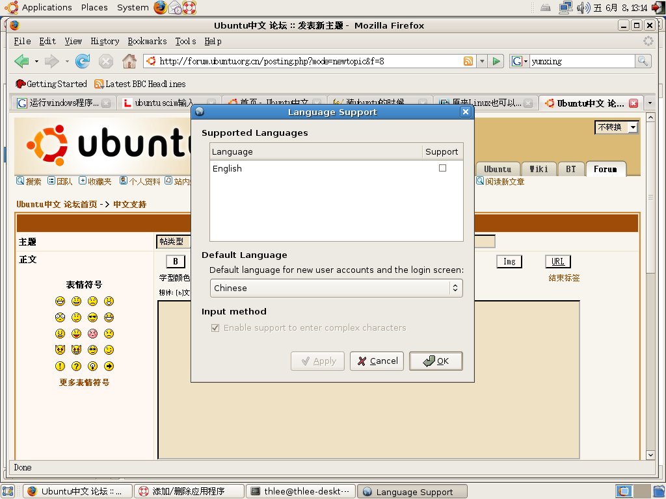Click the search box containing yunxing
This screenshot has width=666, height=499.
(x=582, y=61)
